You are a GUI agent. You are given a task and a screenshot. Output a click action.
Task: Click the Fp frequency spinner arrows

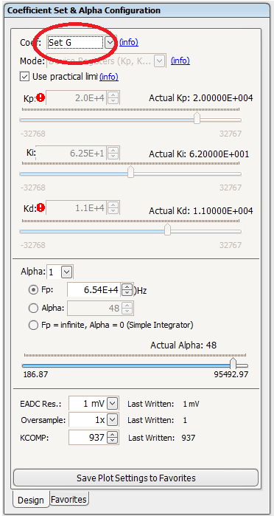click(x=127, y=290)
